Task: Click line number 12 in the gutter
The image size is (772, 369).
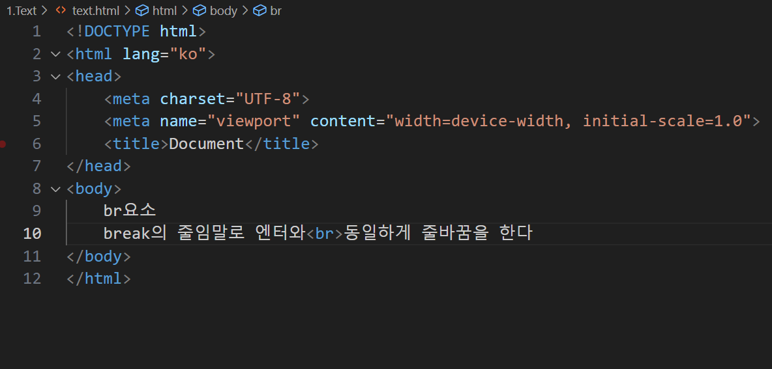Action: click(x=32, y=279)
